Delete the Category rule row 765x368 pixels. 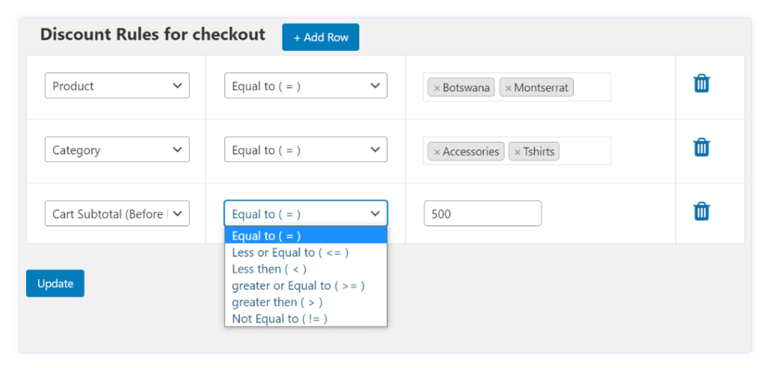click(x=701, y=147)
